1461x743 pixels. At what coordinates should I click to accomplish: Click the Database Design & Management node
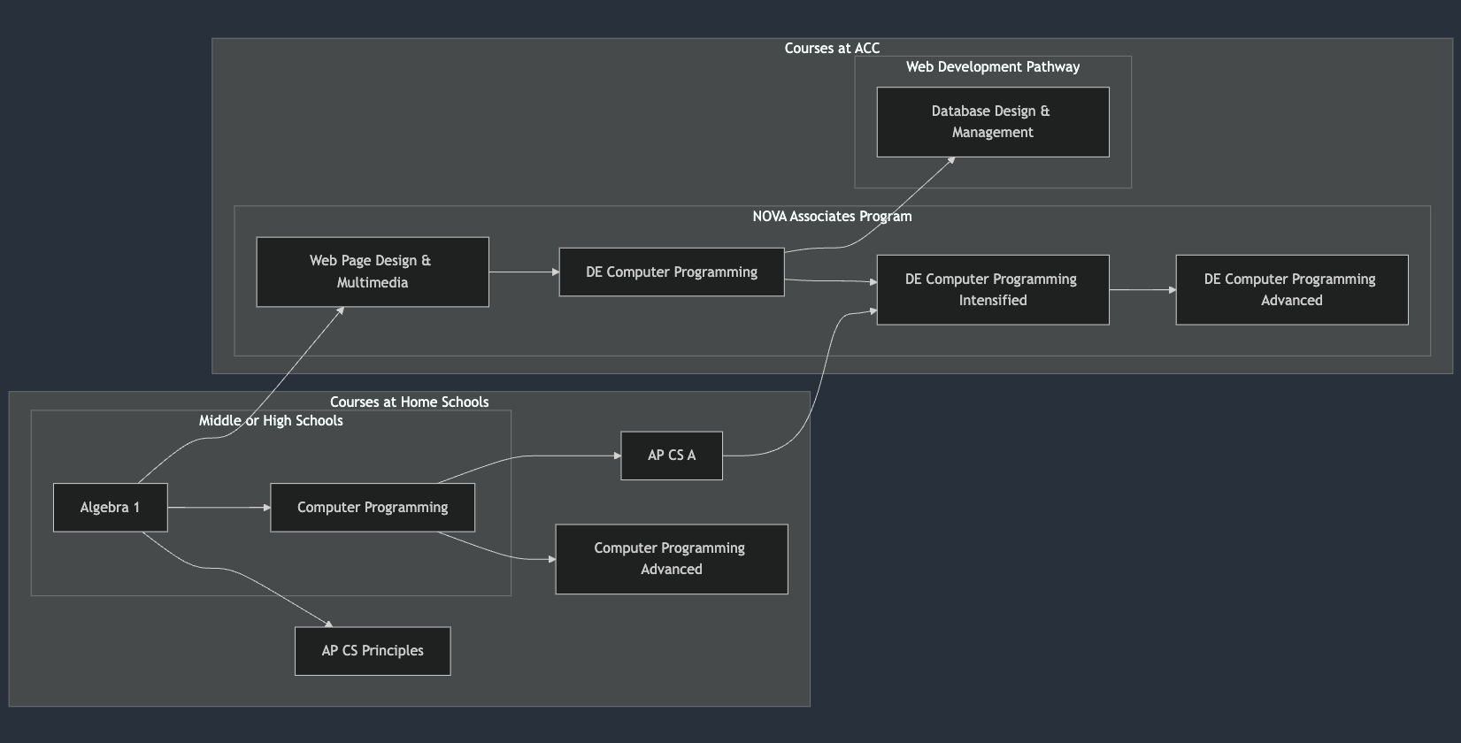click(x=992, y=122)
